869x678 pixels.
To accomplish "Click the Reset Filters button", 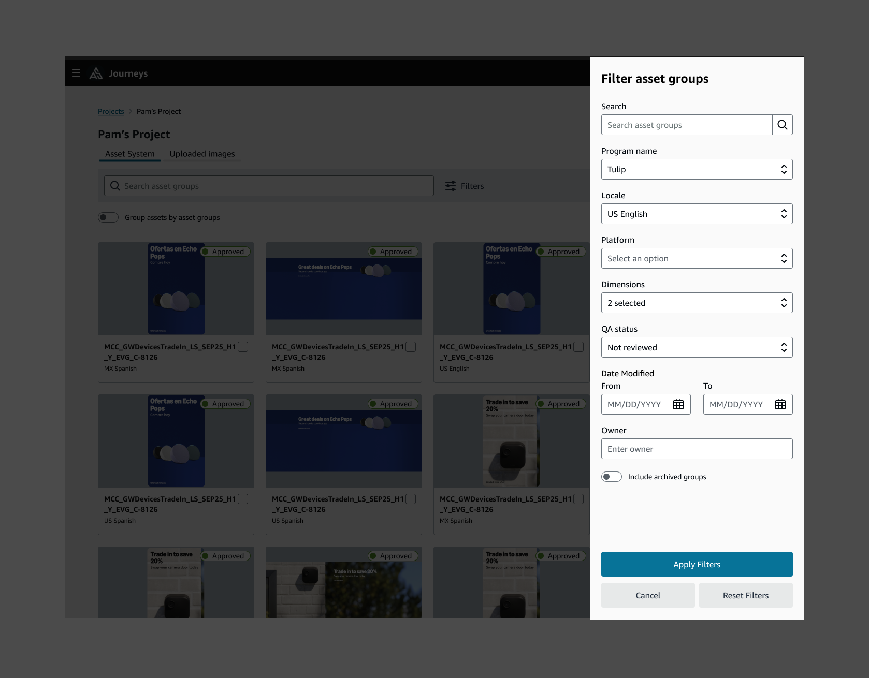I will point(746,595).
